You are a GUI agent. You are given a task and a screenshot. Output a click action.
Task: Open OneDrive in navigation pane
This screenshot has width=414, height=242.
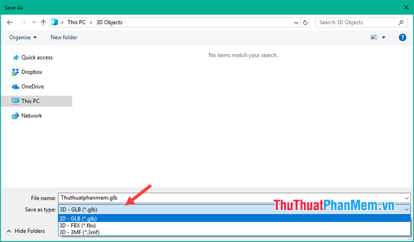tap(33, 86)
